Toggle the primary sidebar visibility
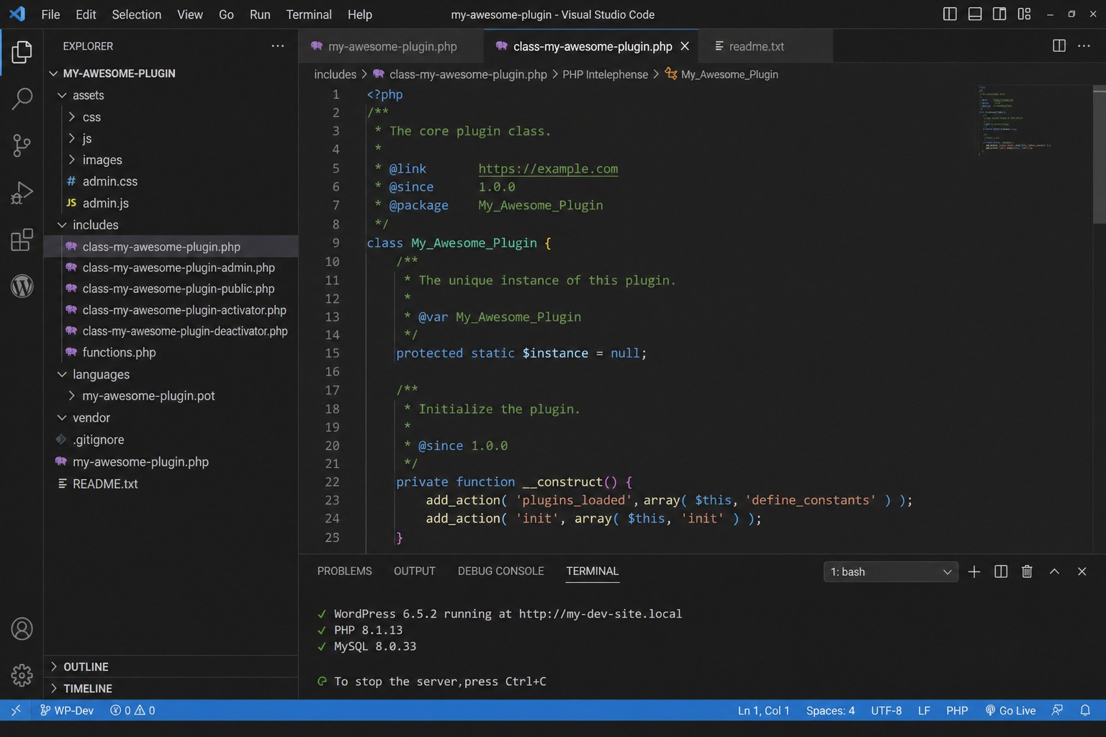The image size is (1106, 737). point(950,14)
